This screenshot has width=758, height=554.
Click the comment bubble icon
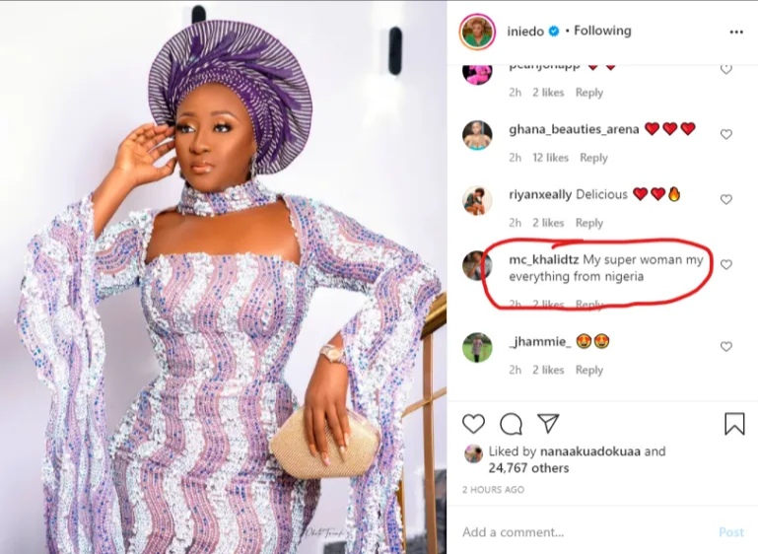click(511, 424)
